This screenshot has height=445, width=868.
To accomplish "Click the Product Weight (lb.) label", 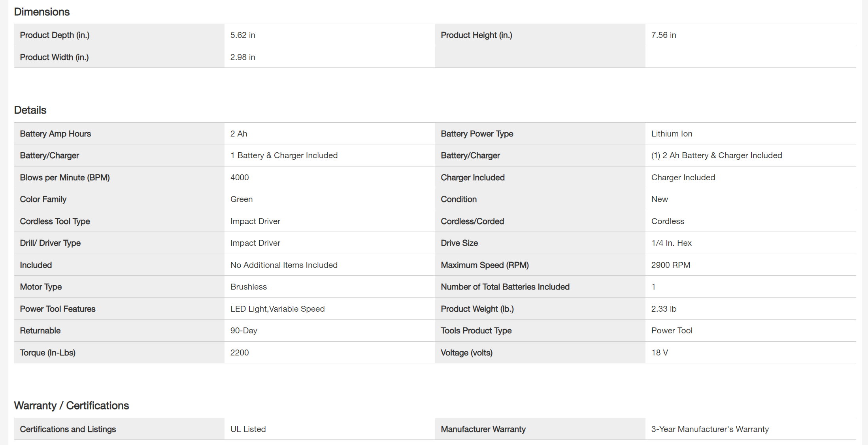I will click(477, 309).
